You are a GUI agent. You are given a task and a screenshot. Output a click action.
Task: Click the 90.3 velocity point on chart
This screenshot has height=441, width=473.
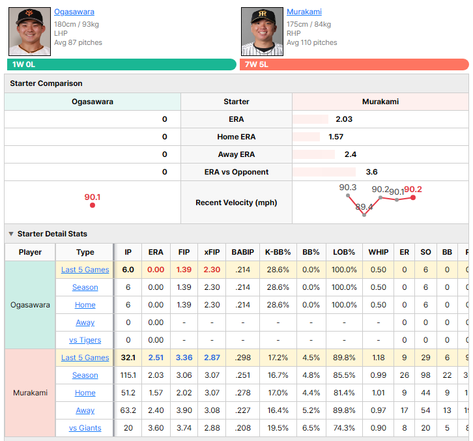tap(348, 195)
